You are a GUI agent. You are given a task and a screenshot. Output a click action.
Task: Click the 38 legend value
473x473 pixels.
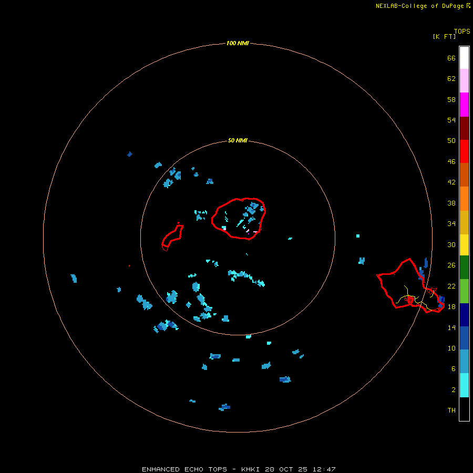tap(451, 203)
